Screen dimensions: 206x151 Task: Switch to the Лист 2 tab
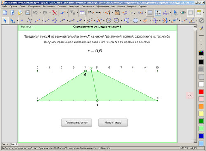pos(14,144)
